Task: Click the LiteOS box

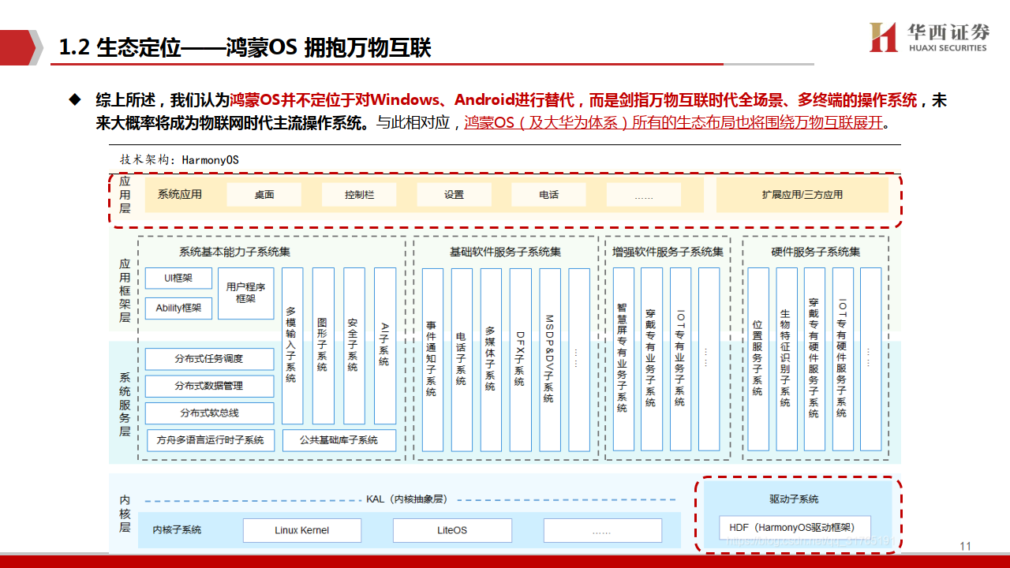Action: click(x=452, y=530)
